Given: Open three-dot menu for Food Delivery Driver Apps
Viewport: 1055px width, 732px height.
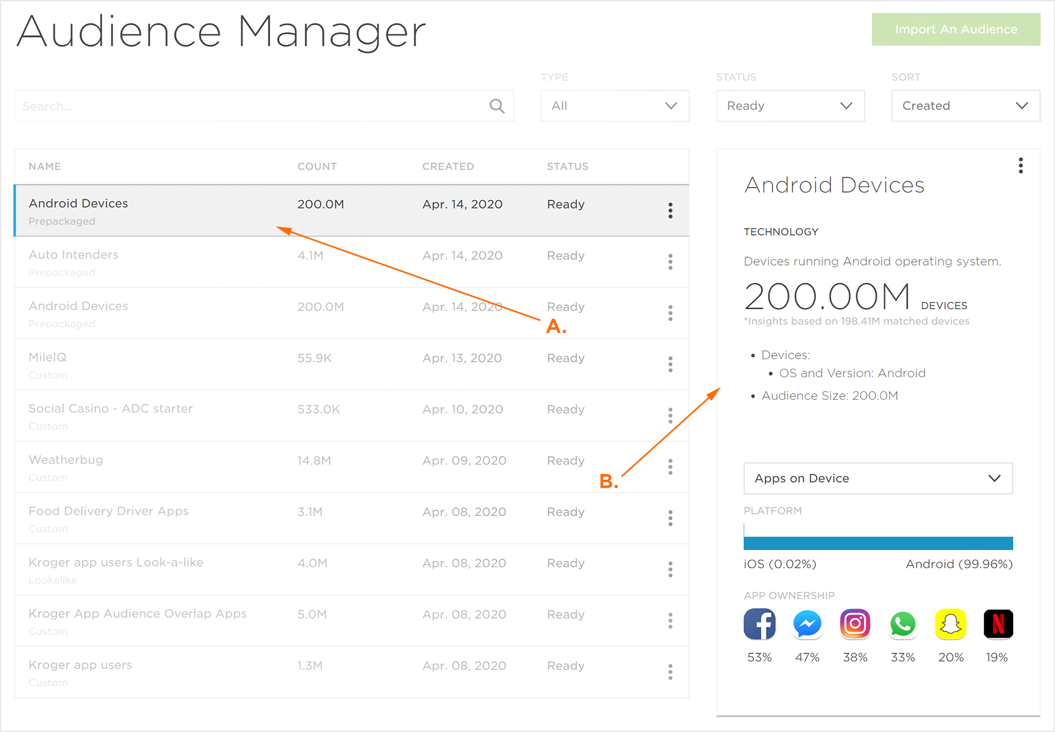Looking at the screenshot, I should [670, 518].
